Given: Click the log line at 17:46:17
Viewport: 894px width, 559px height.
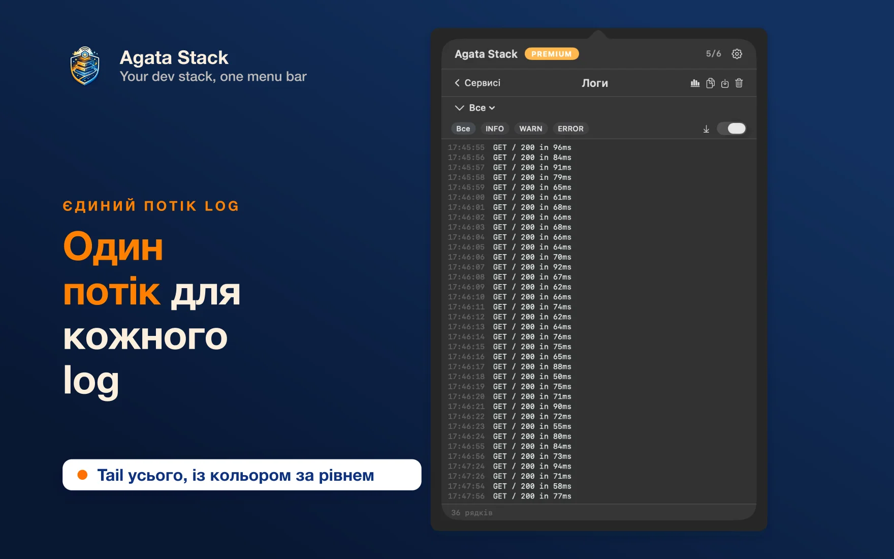Looking at the screenshot, I should point(509,366).
